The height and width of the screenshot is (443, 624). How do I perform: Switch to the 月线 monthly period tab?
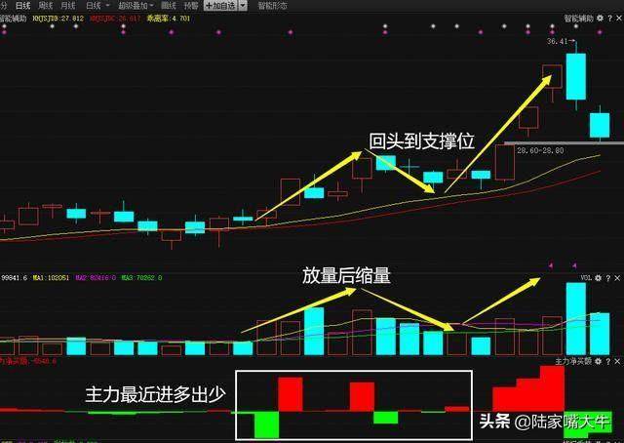[x=68, y=6]
